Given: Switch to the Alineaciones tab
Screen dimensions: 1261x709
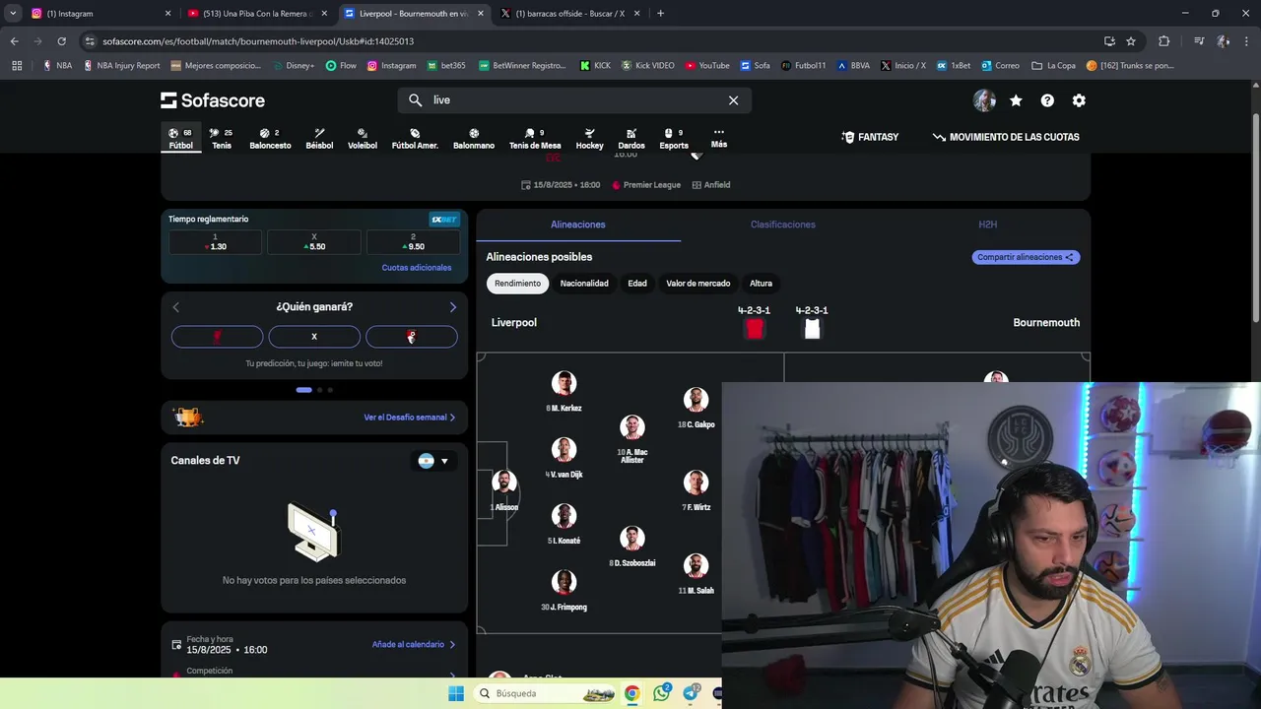Looking at the screenshot, I should (x=578, y=225).
